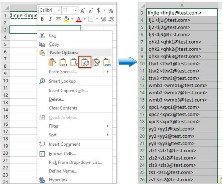Image resolution: width=222 pixels, height=184 pixels.
Task: Choose Hyperlink... entry
Action: point(75,180)
